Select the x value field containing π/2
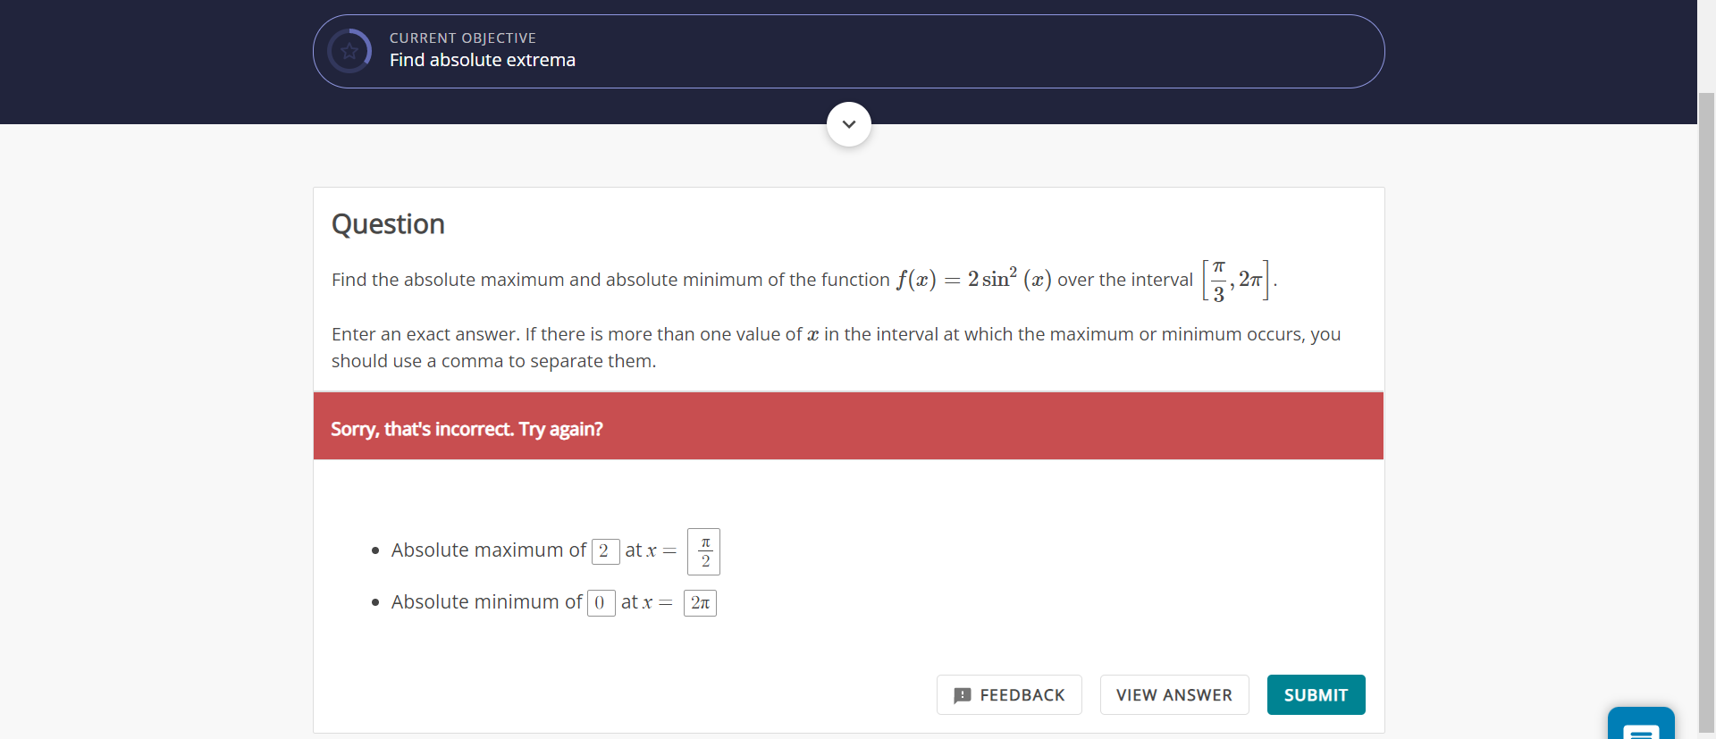 (x=703, y=551)
